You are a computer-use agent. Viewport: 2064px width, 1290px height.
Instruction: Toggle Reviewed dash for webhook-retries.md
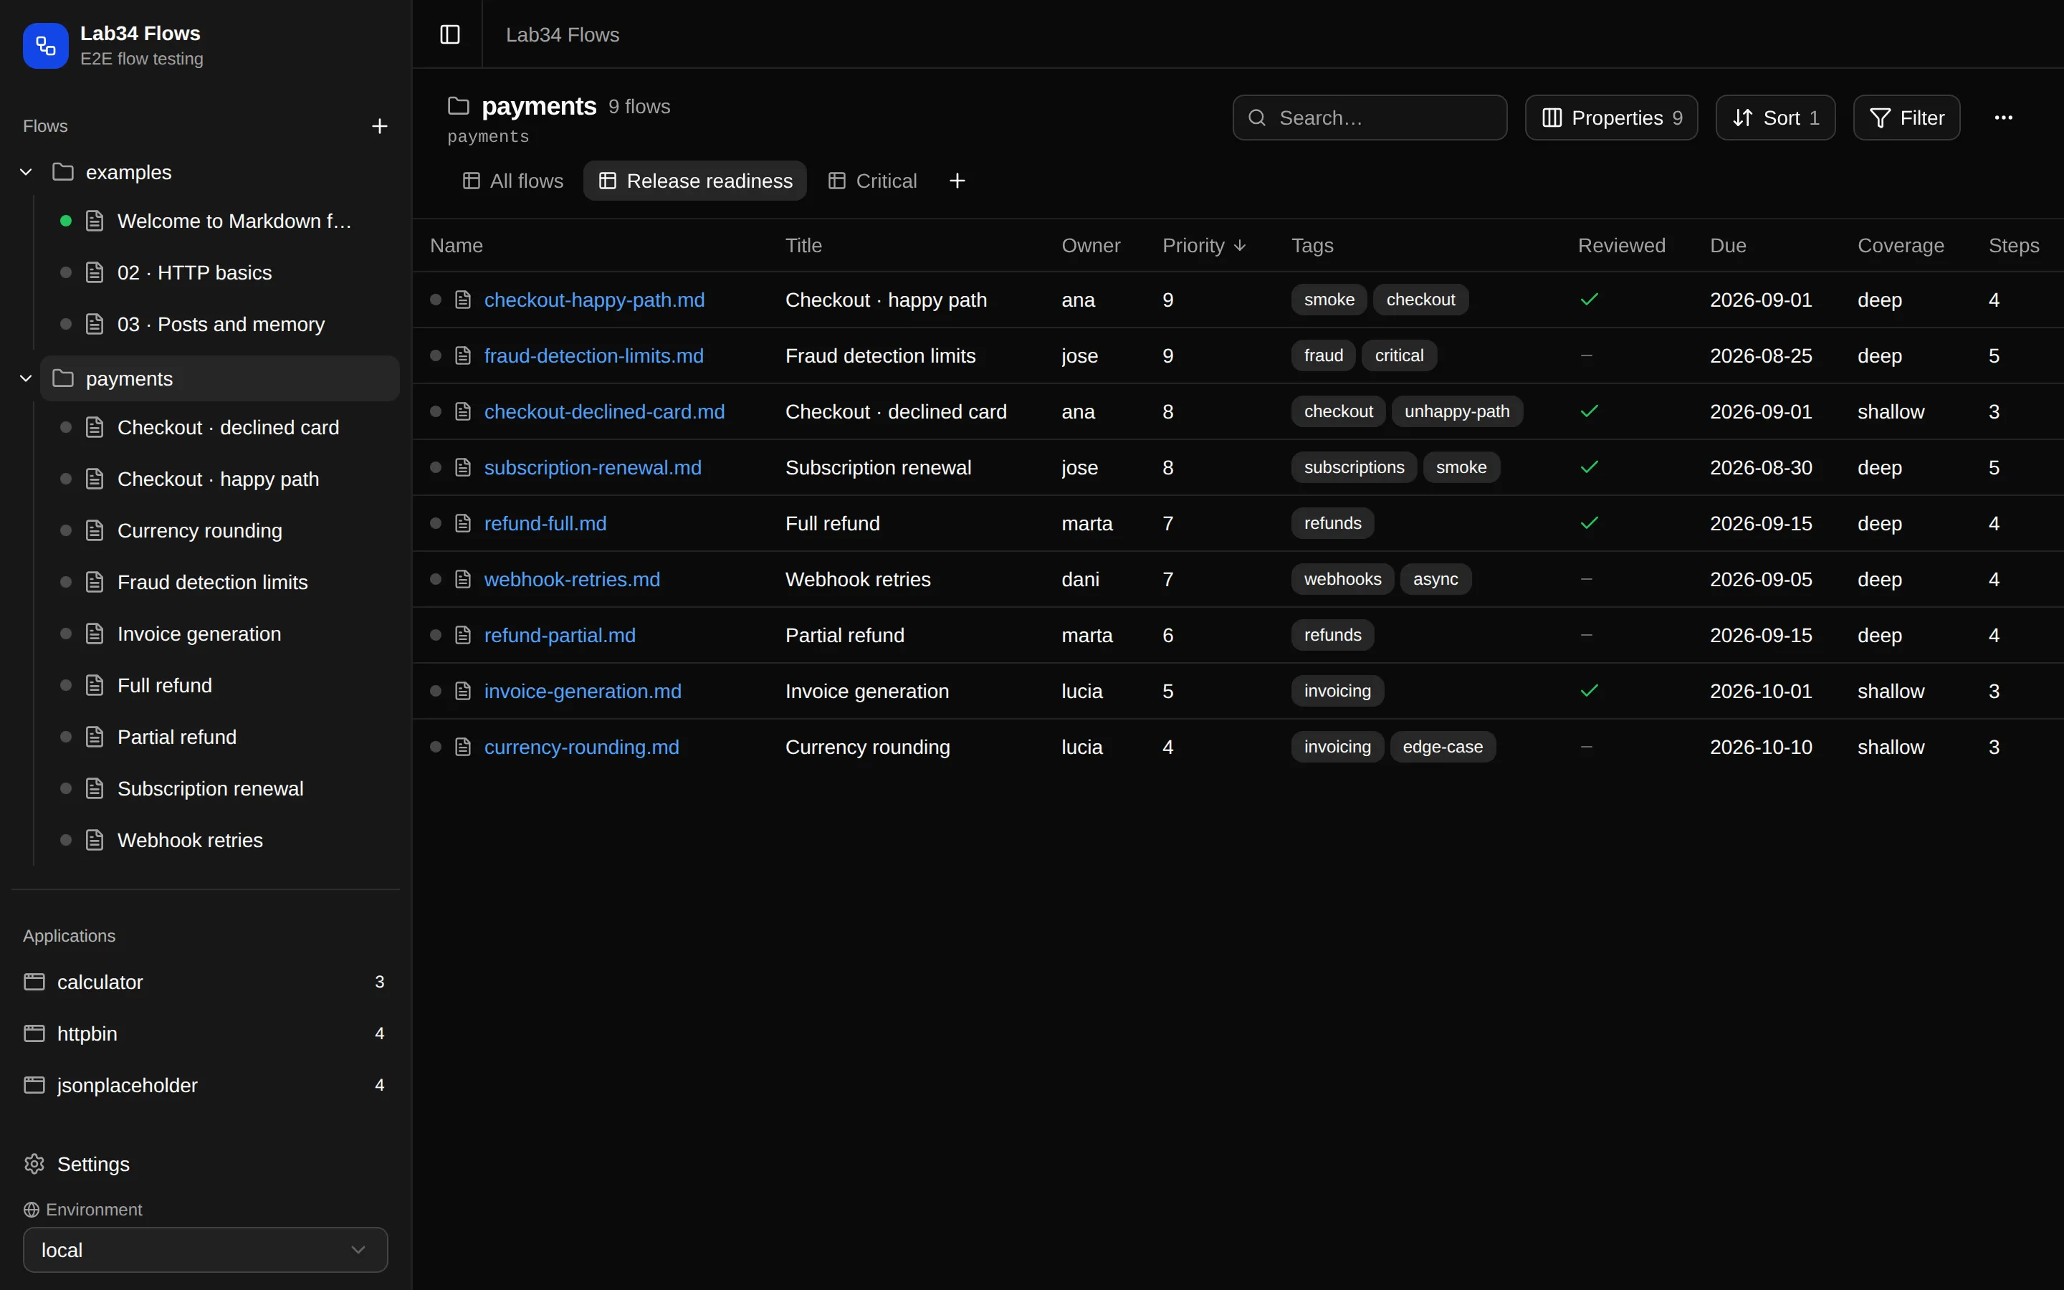click(1587, 579)
